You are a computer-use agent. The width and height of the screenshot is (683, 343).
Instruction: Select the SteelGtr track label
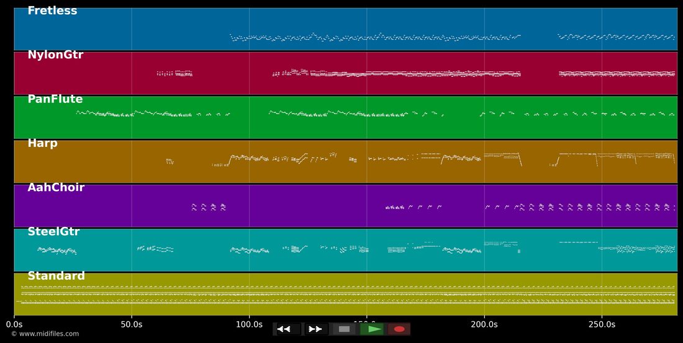pyautogui.click(x=53, y=231)
